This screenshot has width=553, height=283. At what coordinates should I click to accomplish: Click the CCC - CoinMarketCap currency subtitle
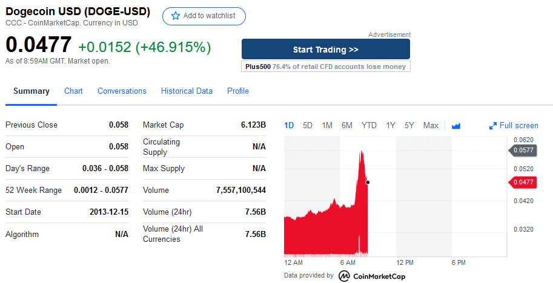(71, 23)
